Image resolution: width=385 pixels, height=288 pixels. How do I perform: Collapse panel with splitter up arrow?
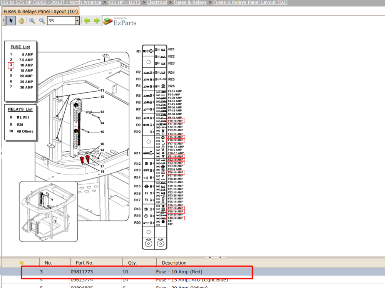(210, 257)
